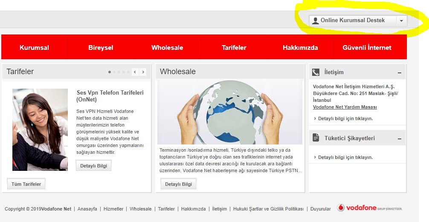The image size is (429, 222).
Task: Click the phone icon in İletişim header
Action: tap(316, 72)
